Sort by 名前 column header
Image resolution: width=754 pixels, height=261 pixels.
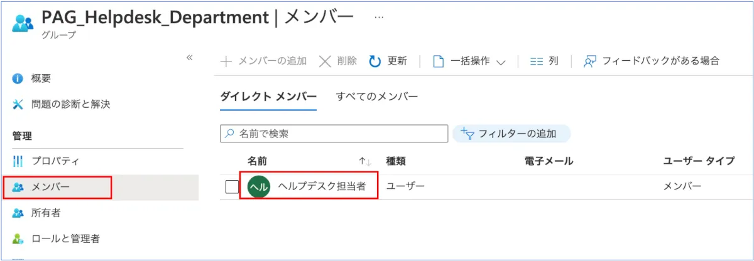(x=257, y=161)
